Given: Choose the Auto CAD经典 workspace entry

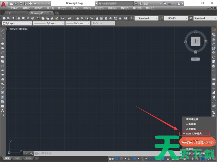Looking at the screenshot, I should 195,134.
